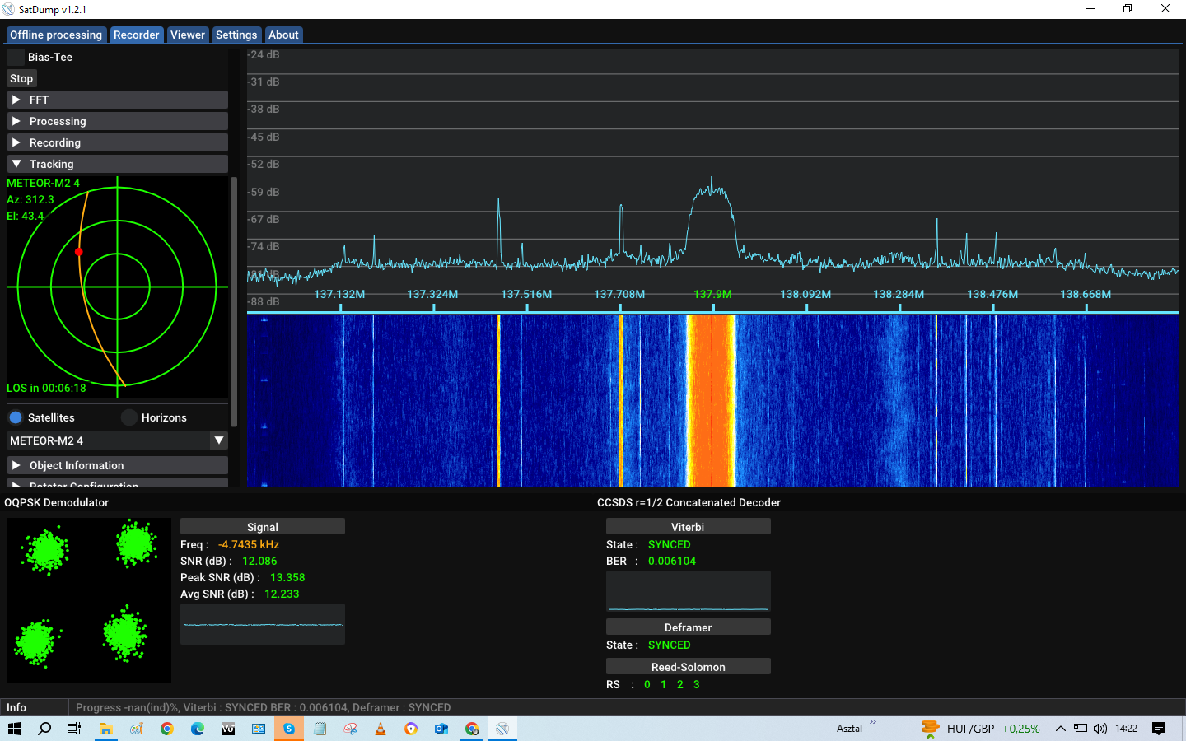Expand the Asztal toolbar chevrons

pyautogui.click(x=873, y=722)
